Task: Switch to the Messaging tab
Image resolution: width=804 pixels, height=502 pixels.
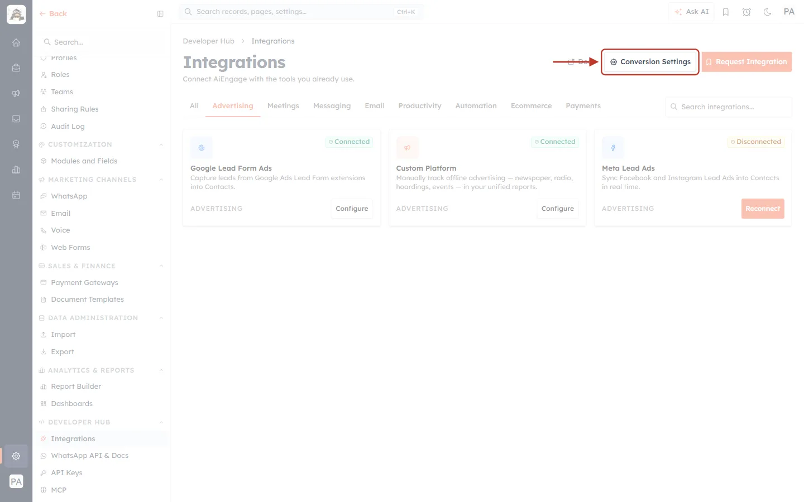Action: pyautogui.click(x=332, y=106)
